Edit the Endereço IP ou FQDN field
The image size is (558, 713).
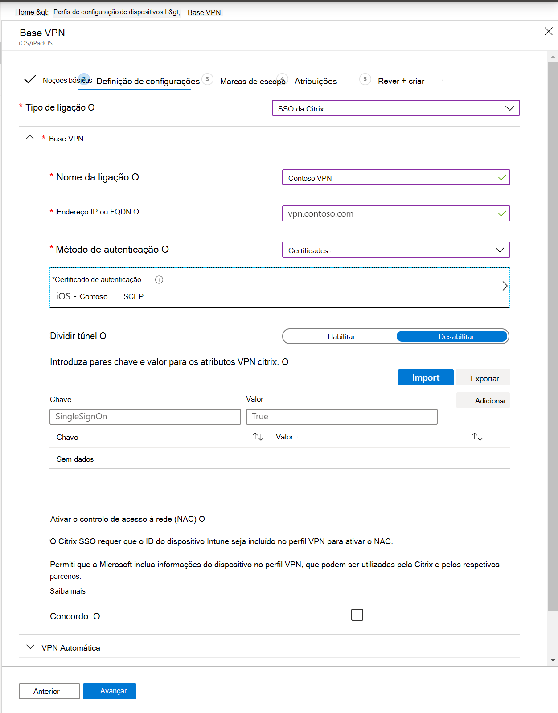point(396,213)
